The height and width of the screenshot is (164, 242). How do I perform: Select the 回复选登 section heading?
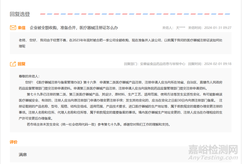tap(20, 14)
